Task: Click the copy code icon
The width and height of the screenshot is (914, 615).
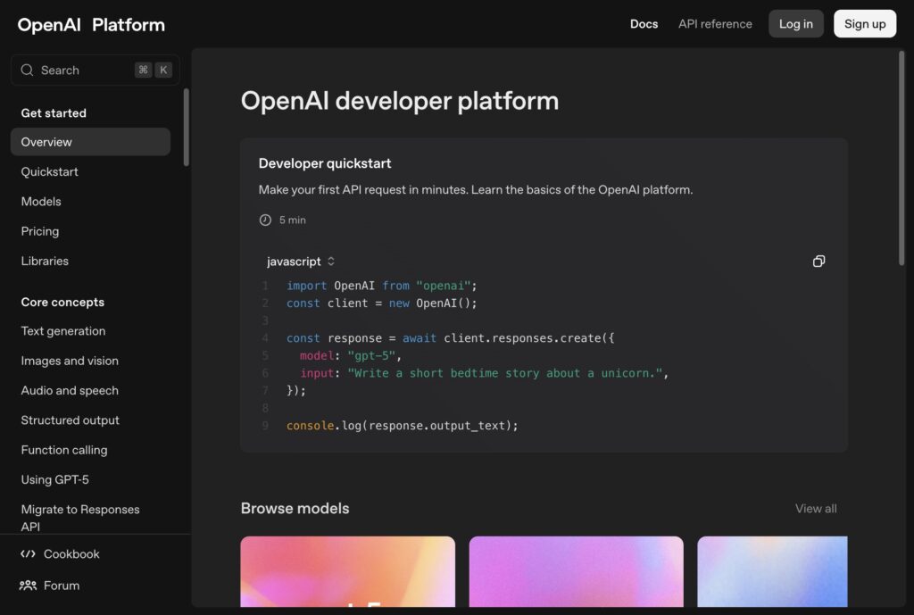Action: [818, 262]
